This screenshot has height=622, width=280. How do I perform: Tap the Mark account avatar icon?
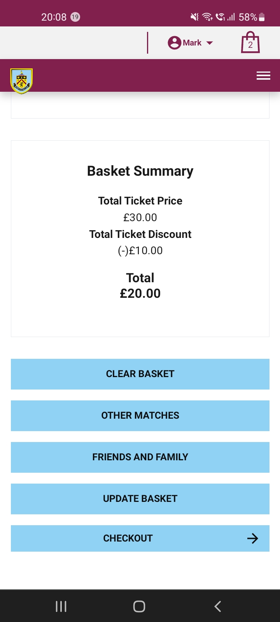175,43
